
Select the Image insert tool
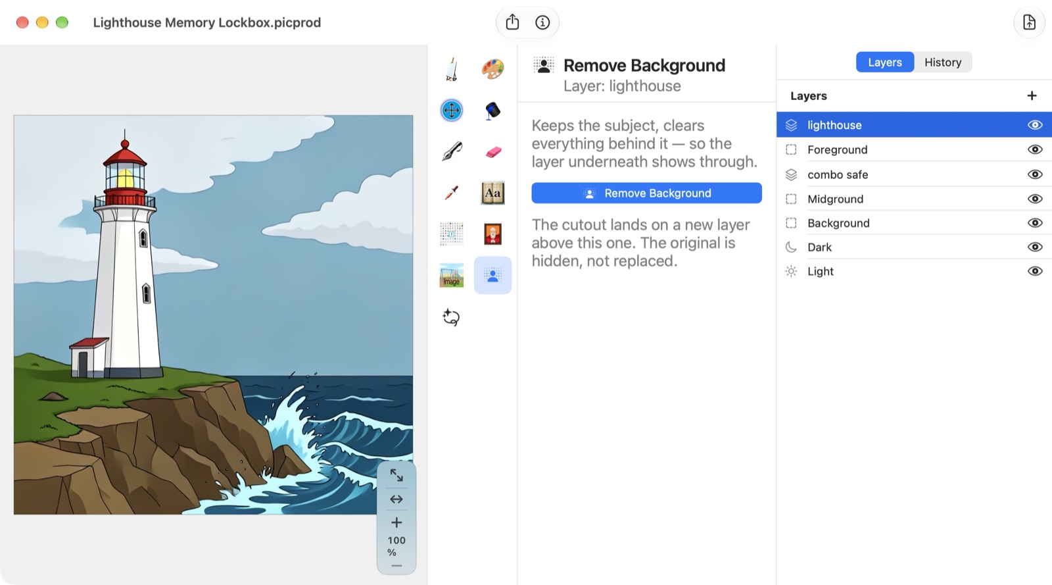(x=452, y=275)
